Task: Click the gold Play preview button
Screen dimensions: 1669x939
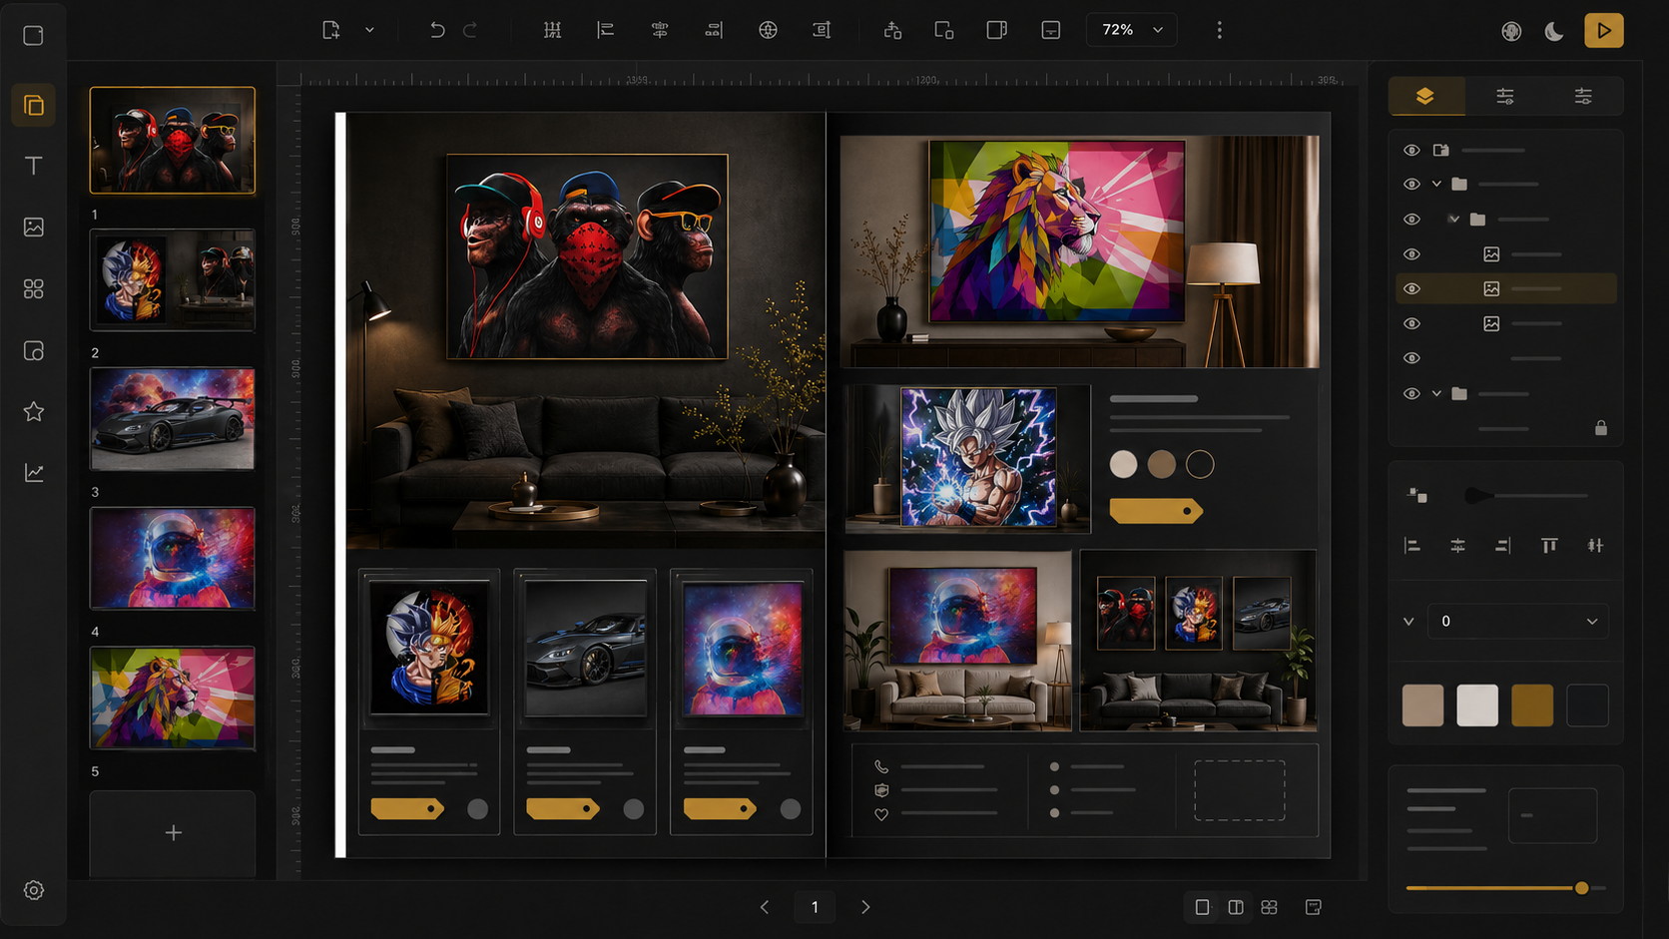Action: click(1604, 31)
